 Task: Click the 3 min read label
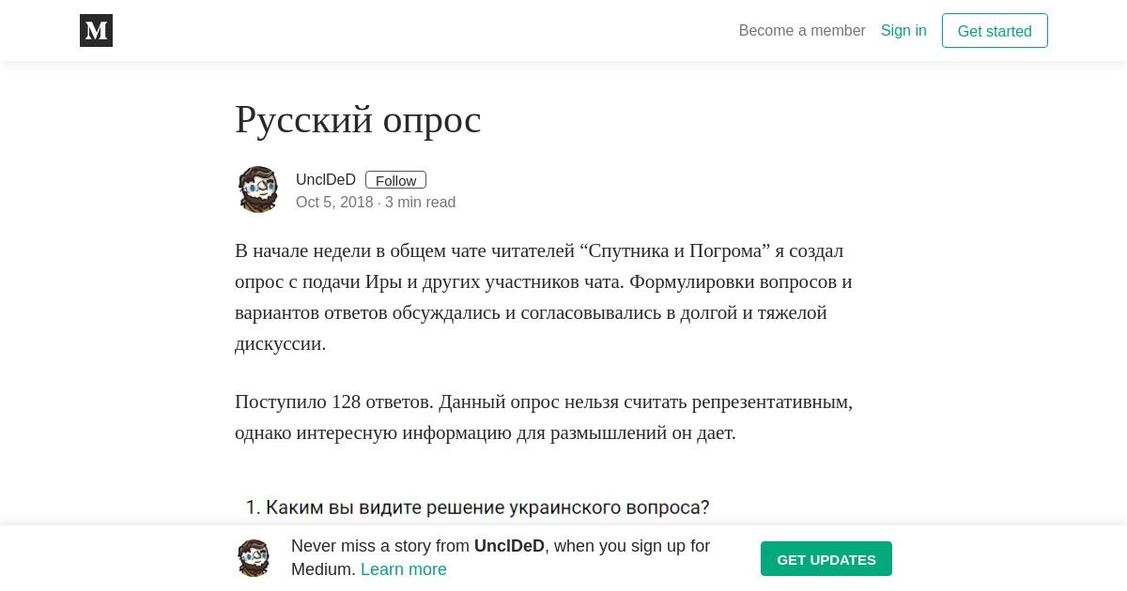pyautogui.click(x=420, y=202)
